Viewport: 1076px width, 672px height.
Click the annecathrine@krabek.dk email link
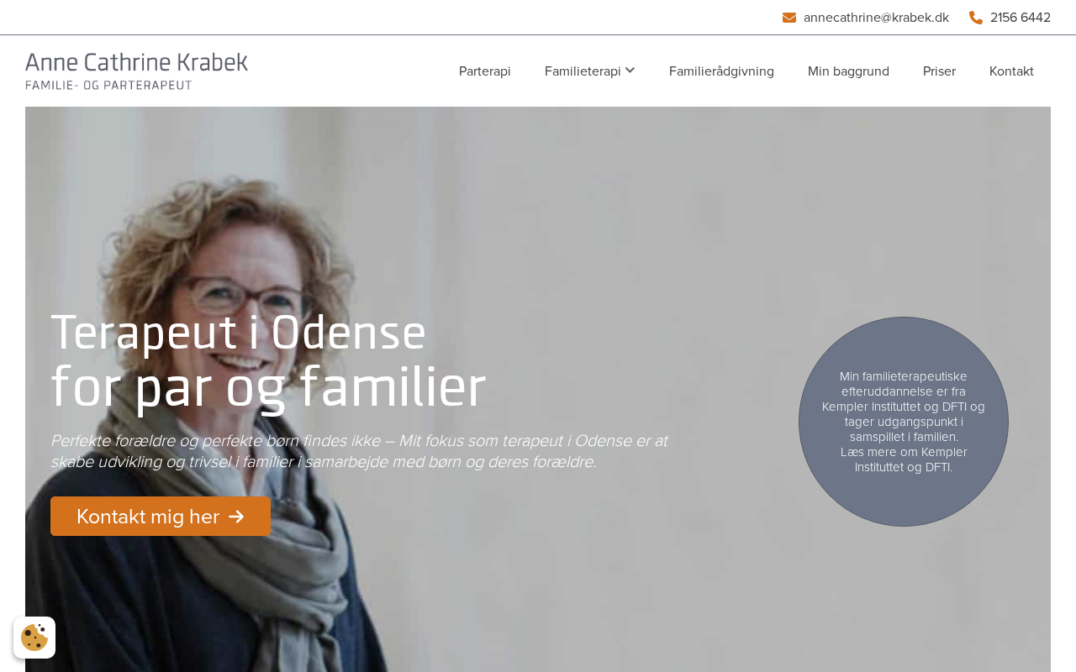(x=876, y=18)
